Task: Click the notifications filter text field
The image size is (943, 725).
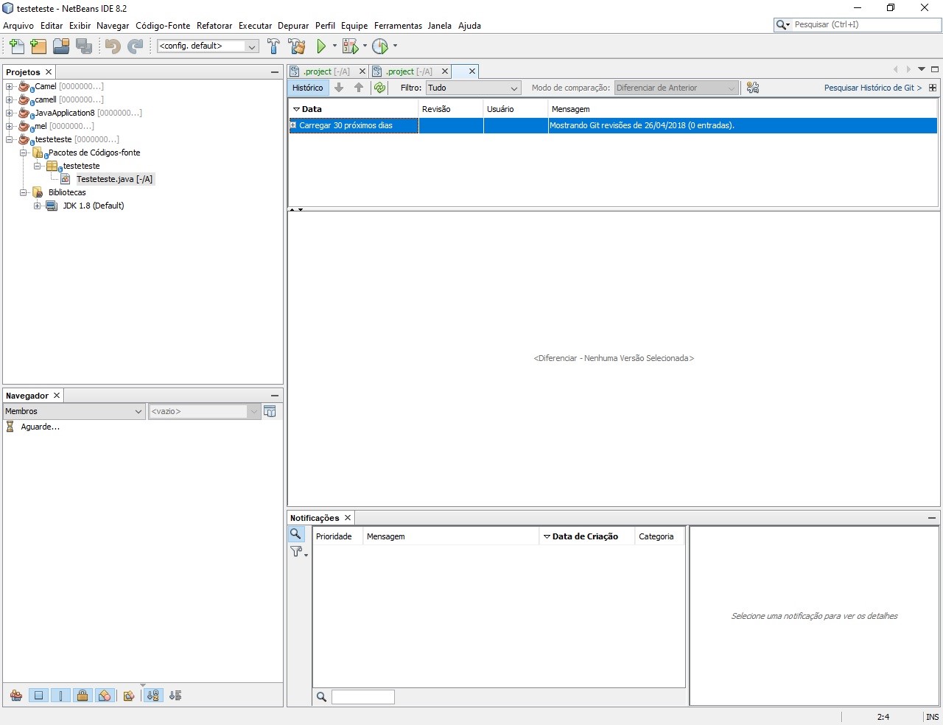Action: pyautogui.click(x=363, y=697)
